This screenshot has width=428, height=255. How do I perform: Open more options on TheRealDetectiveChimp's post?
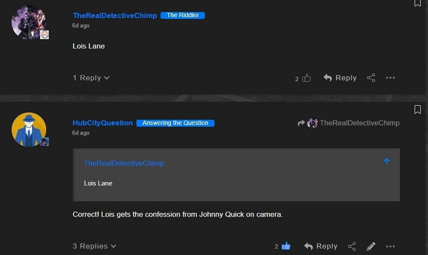click(x=390, y=78)
